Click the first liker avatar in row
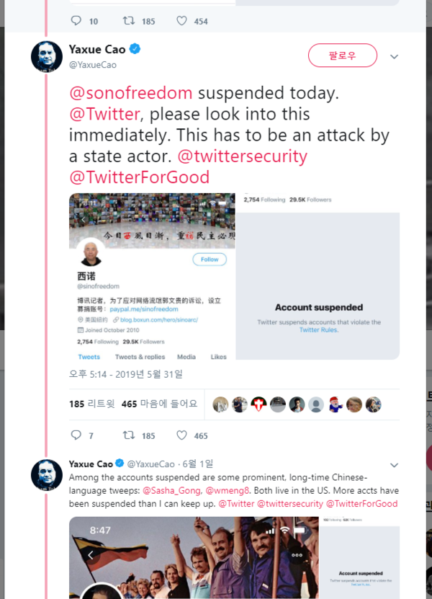 click(x=220, y=404)
